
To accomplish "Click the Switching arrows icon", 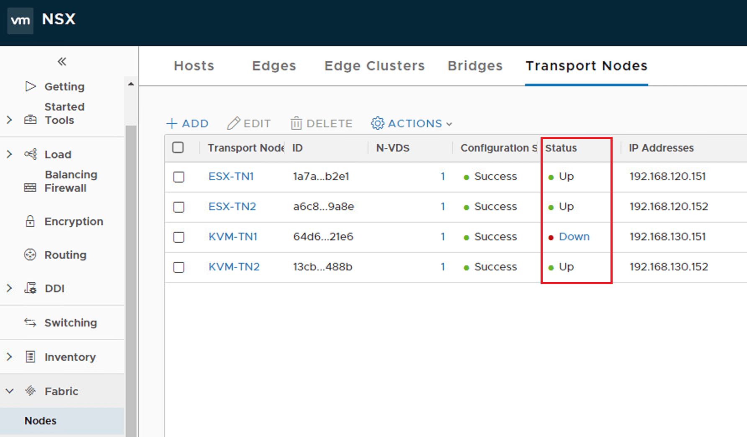I will click(x=30, y=322).
